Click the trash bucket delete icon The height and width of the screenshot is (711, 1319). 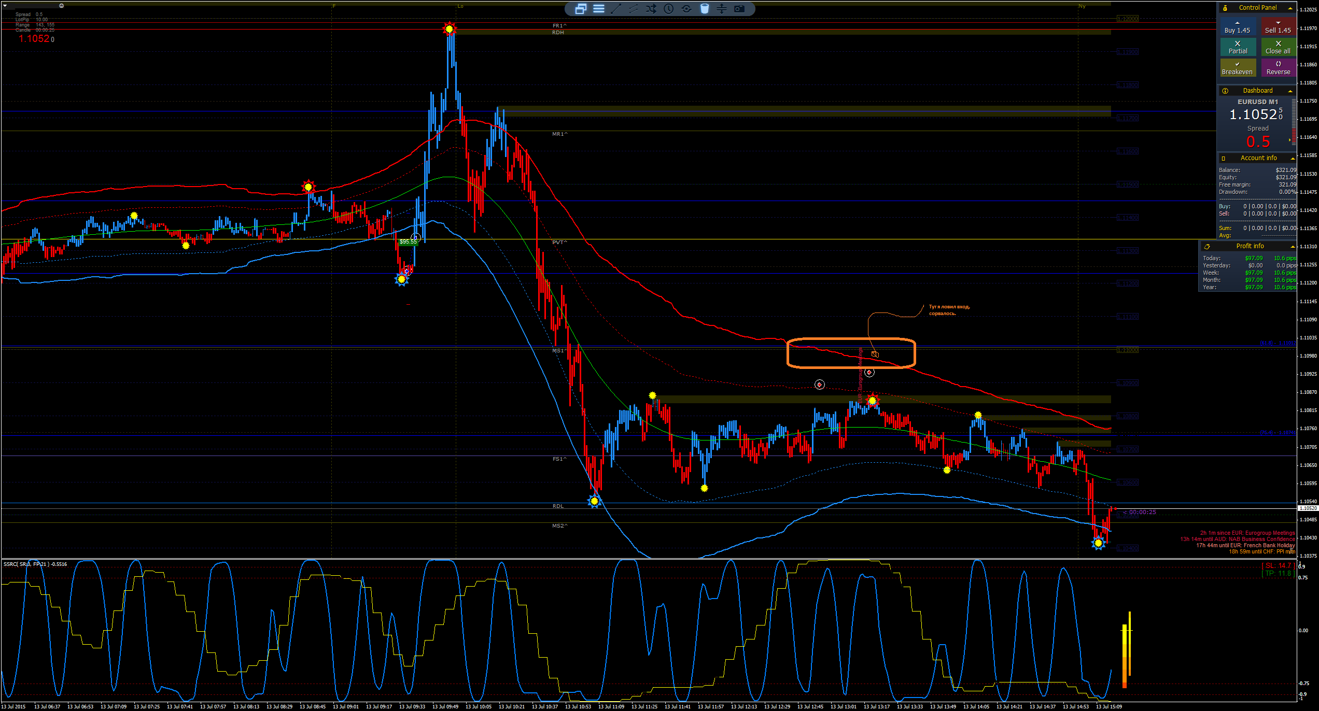(704, 9)
